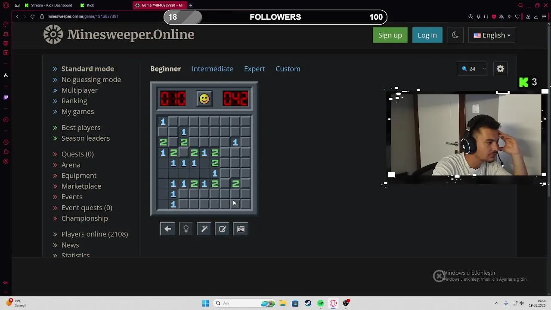The height and width of the screenshot is (310, 551).
Task: Show hidden system tray icons chevron
Action: [497, 303]
